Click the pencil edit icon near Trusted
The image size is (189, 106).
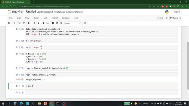coord(167,18)
